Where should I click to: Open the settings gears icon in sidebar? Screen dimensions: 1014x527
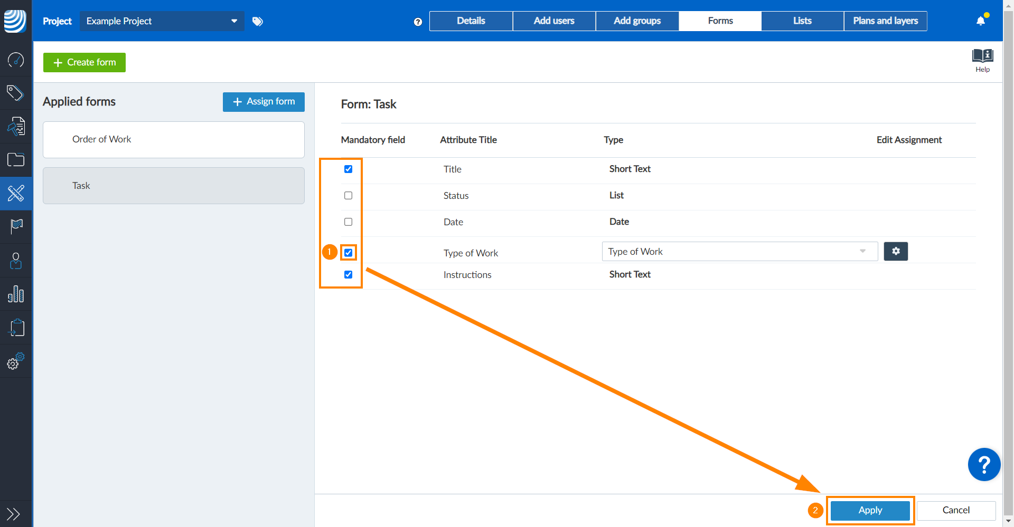coord(16,361)
